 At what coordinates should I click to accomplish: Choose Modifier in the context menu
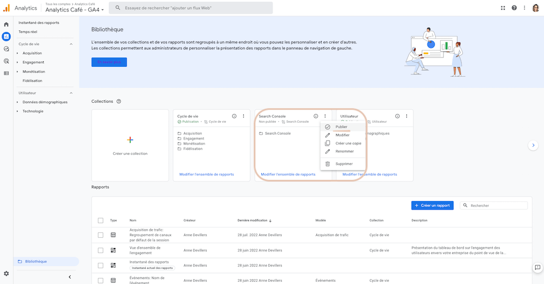point(343,135)
